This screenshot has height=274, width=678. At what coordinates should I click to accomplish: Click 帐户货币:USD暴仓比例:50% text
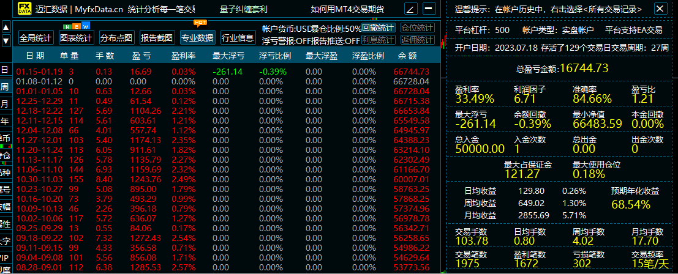[x=312, y=29]
